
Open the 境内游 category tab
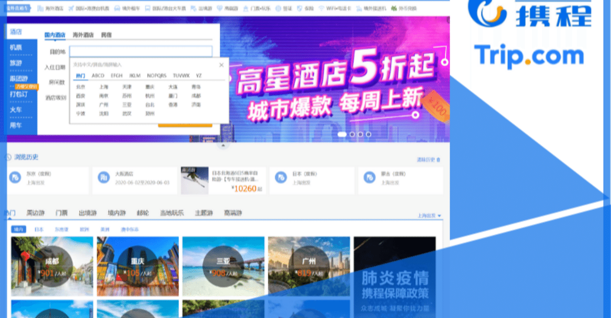click(116, 213)
